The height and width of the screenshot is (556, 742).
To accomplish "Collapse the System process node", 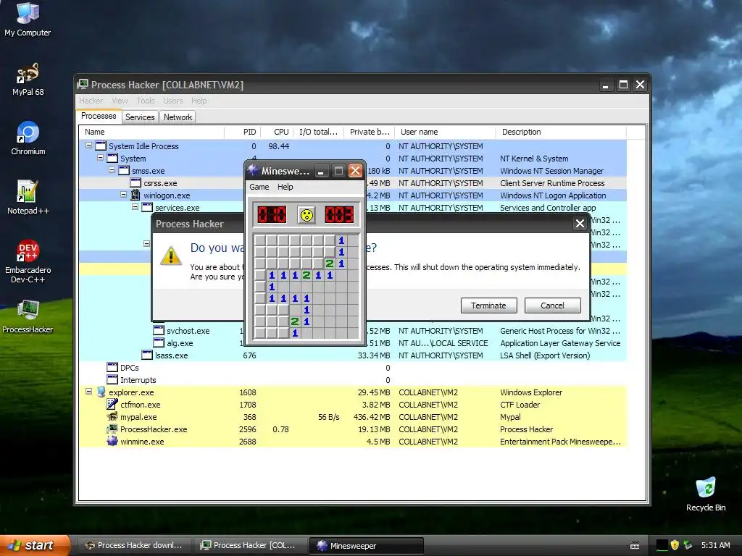I will coord(100,158).
